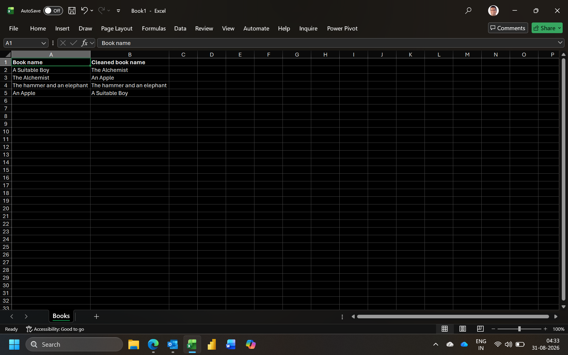Switch to the Formulas ribbon tab
568x355 pixels.
[154, 28]
